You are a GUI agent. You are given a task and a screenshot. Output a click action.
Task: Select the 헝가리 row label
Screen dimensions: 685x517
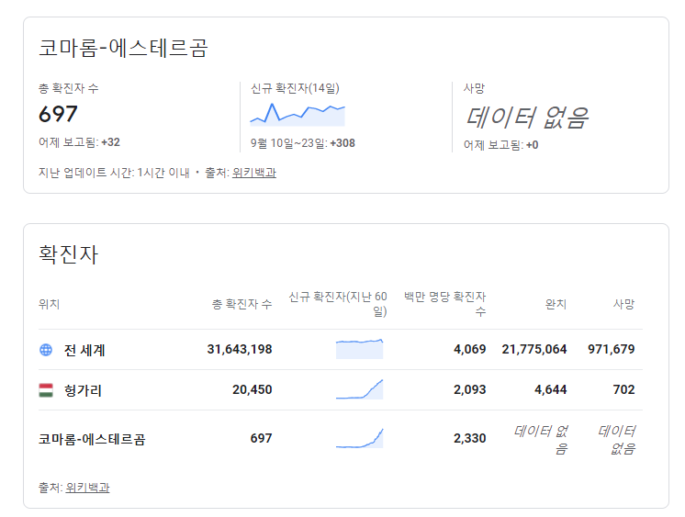[83, 390]
